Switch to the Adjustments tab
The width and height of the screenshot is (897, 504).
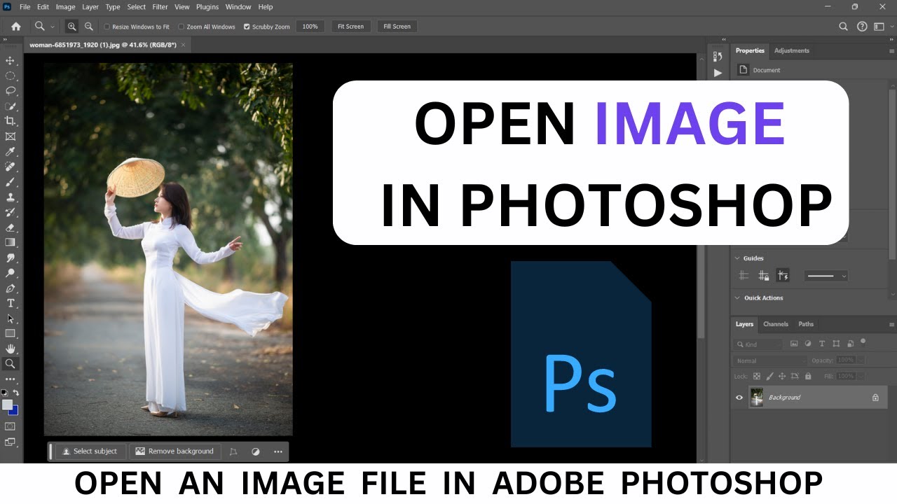click(x=791, y=50)
